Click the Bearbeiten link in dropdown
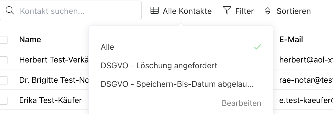Viewport: 333px width, 114px height. (x=241, y=103)
